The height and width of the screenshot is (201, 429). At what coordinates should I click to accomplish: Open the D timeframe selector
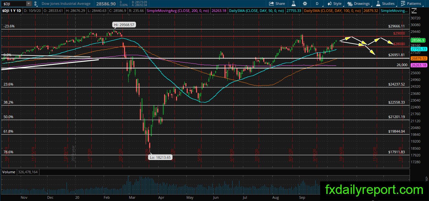[x=317, y=4]
